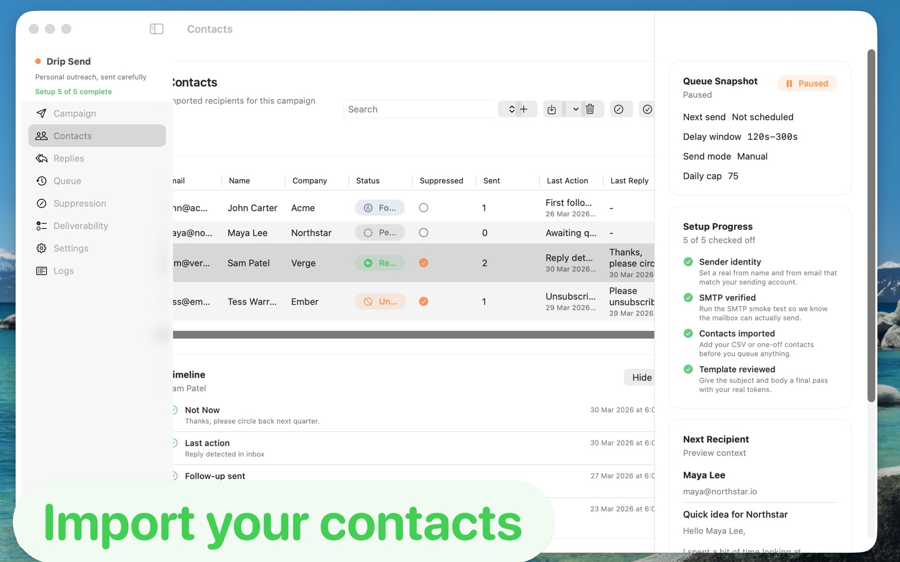The height and width of the screenshot is (562, 900).
Task: Open Logs from the sidebar menu
Action: click(63, 270)
